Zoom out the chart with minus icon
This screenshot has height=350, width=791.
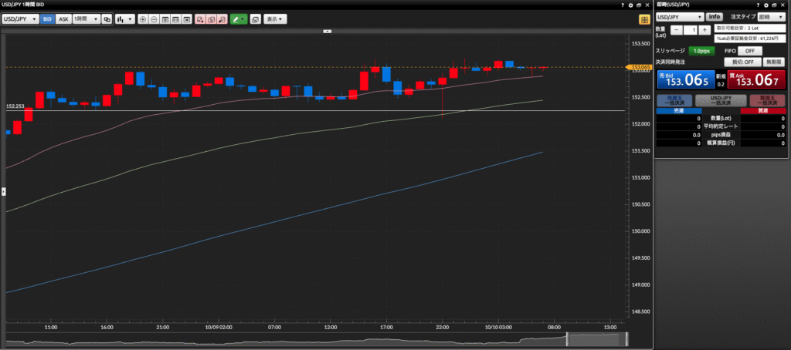(154, 19)
